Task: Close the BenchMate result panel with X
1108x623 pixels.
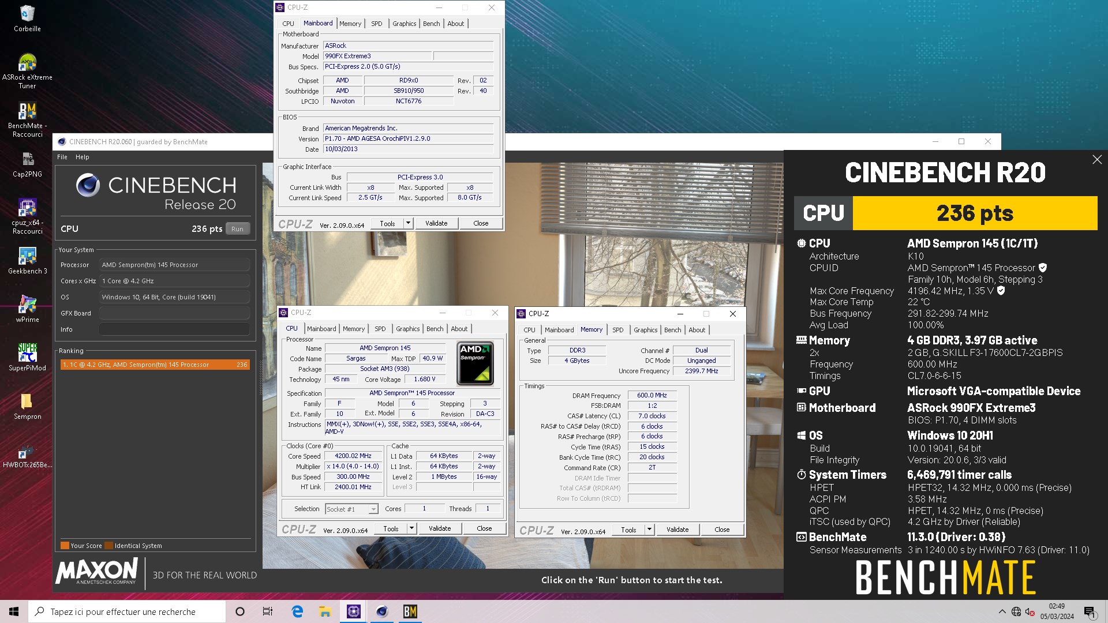Action: click(x=1097, y=160)
